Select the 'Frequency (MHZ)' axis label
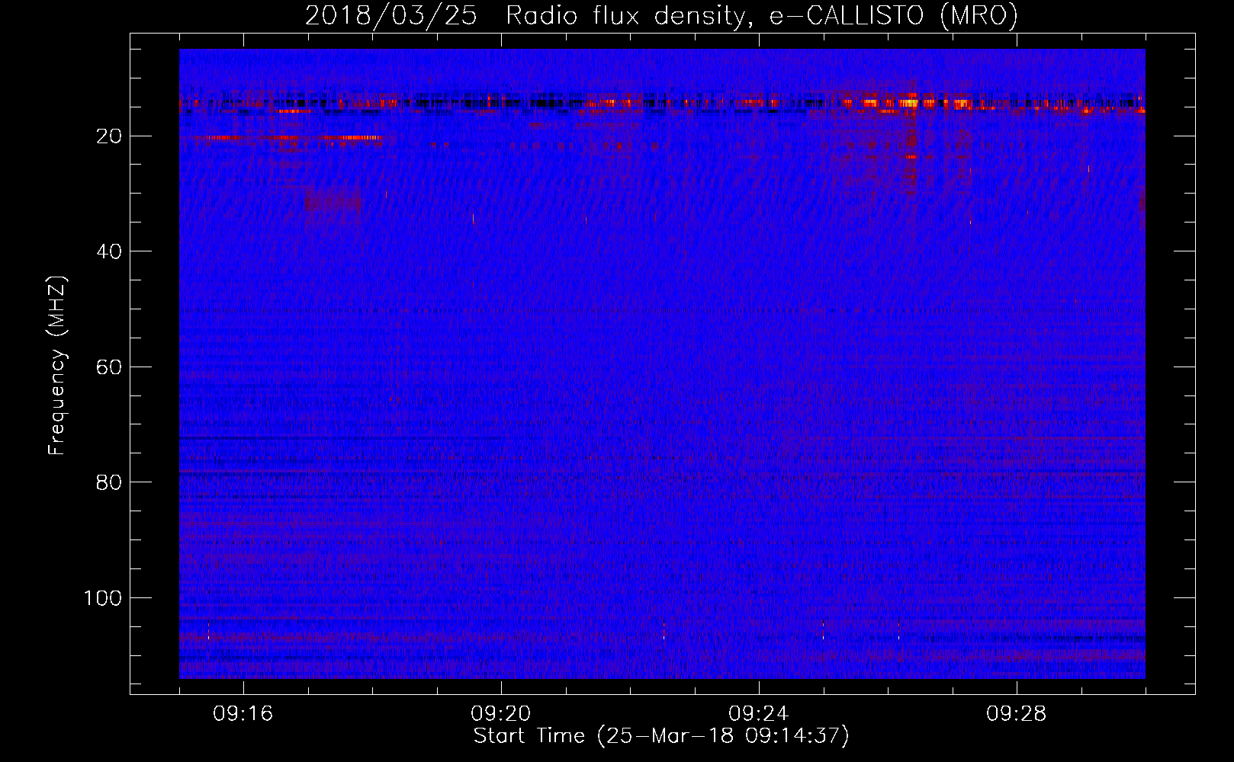 click(x=57, y=366)
